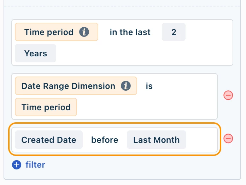
Task: Remove the Date Range Dimension filter
Action: coord(228,95)
